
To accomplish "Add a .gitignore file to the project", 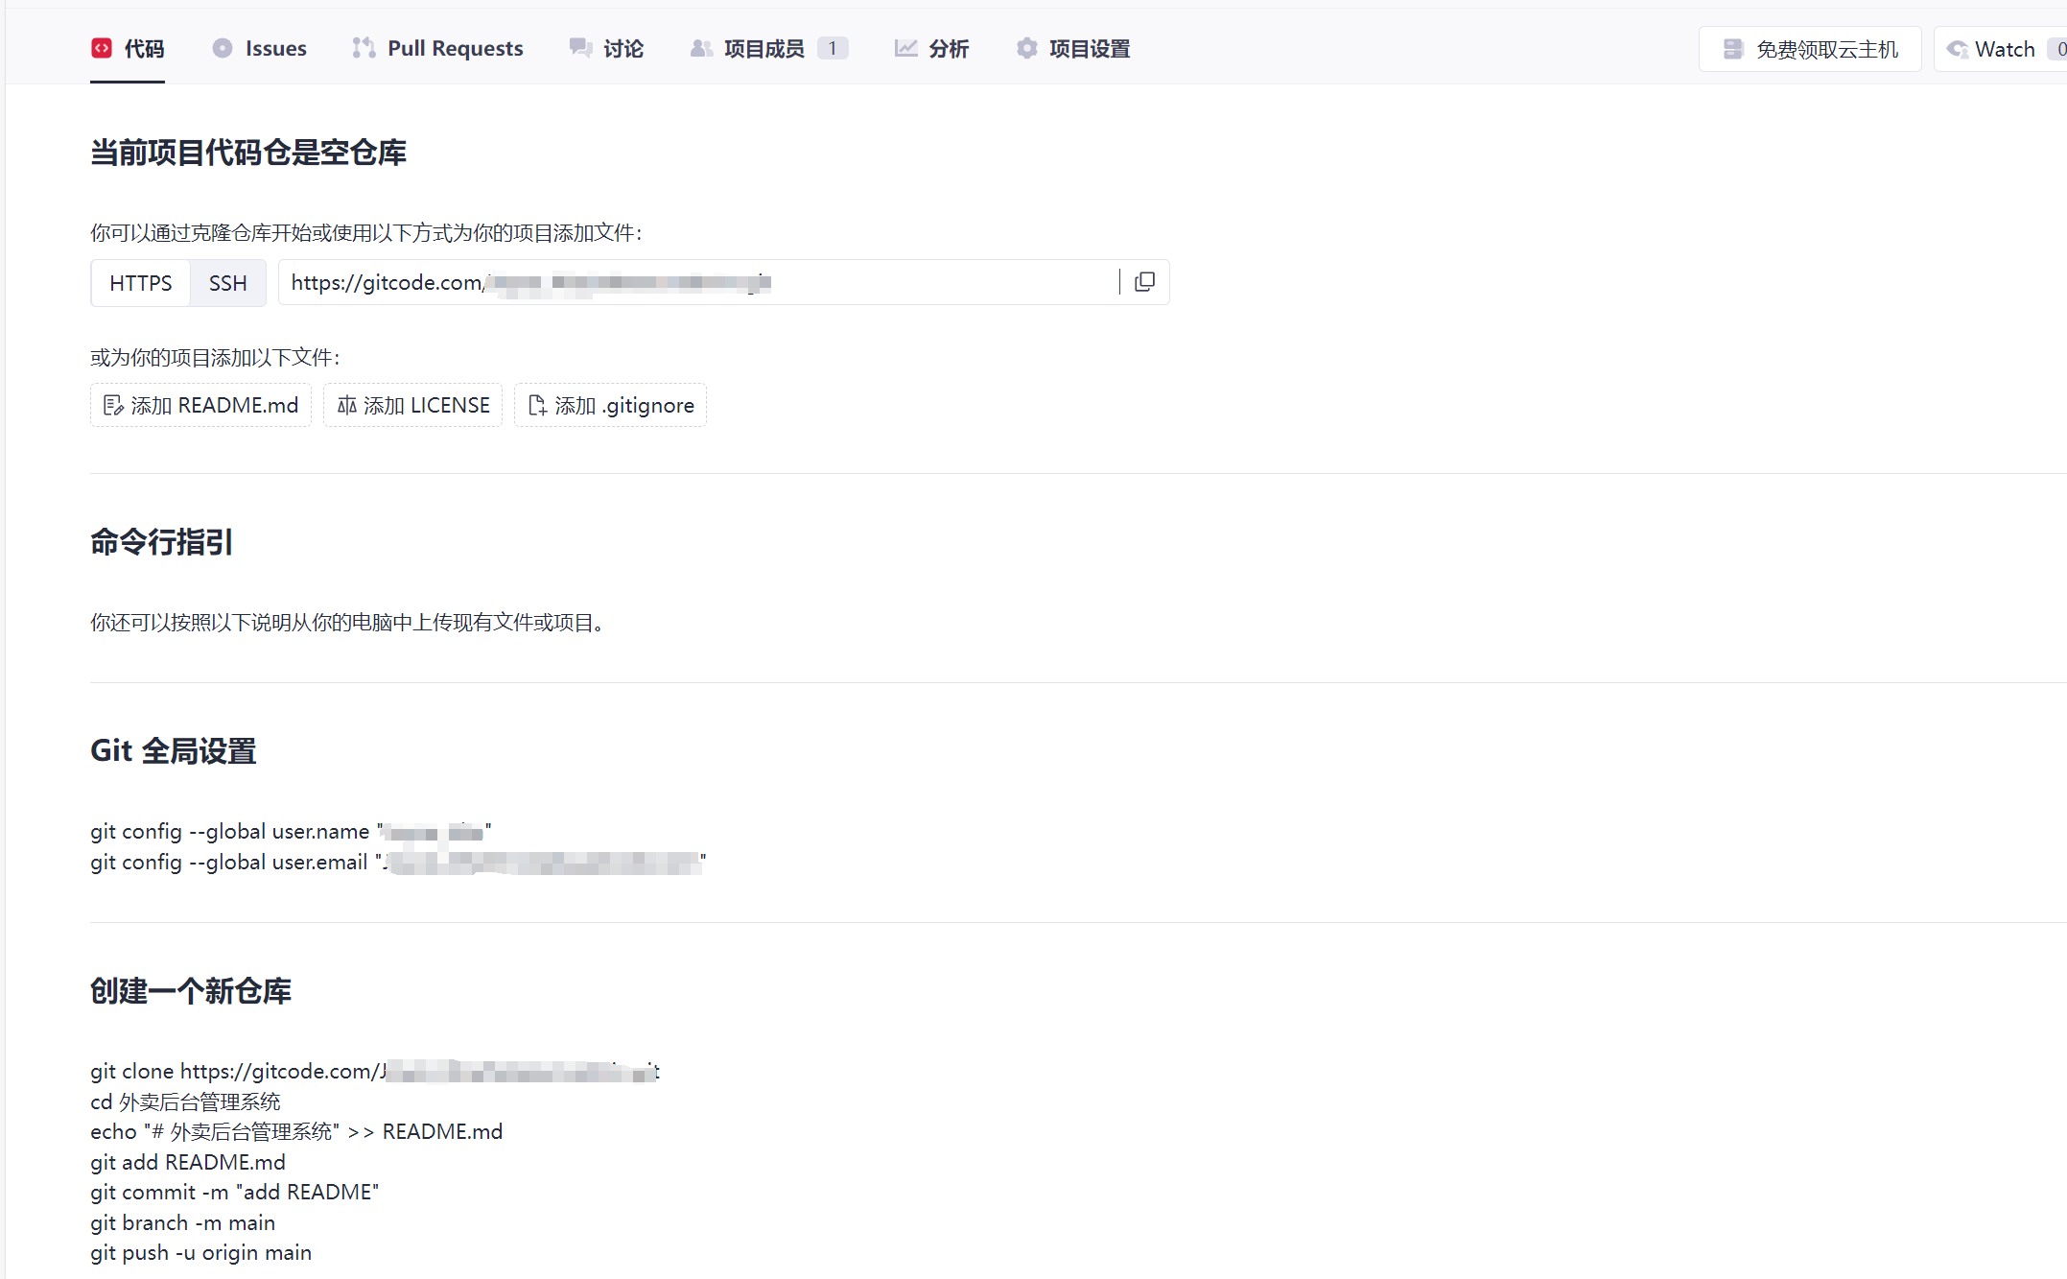I will click(610, 404).
